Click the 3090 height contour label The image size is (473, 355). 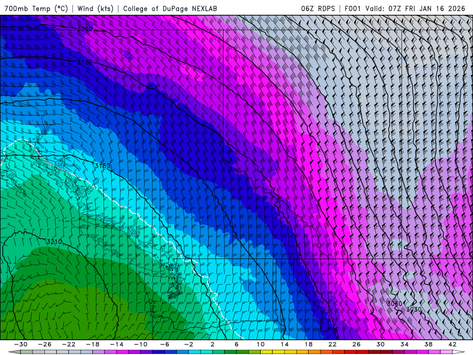(x=85, y=29)
